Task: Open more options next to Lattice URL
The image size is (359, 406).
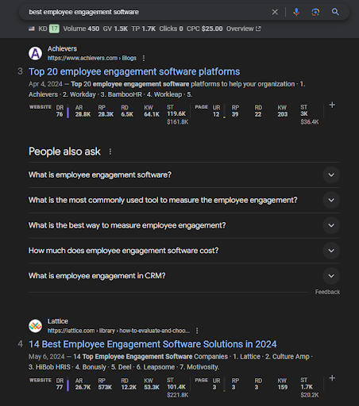Action: (197, 331)
